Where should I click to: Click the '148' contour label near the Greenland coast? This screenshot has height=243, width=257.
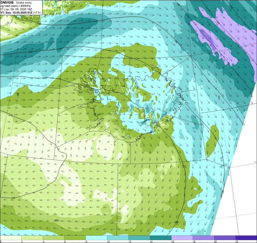pyautogui.click(x=39, y=24)
